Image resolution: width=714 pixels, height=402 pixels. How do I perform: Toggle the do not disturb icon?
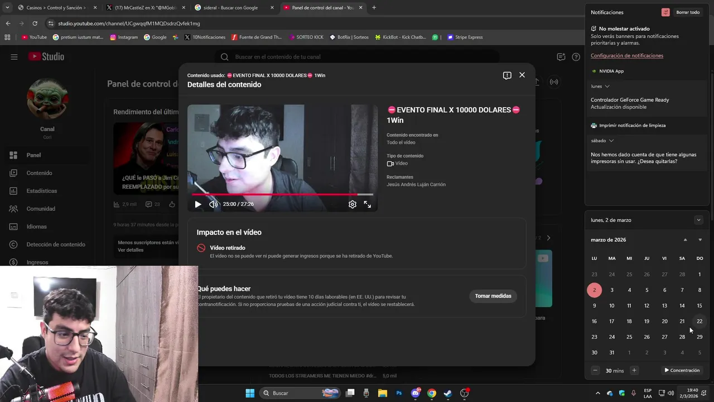click(665, 12)
